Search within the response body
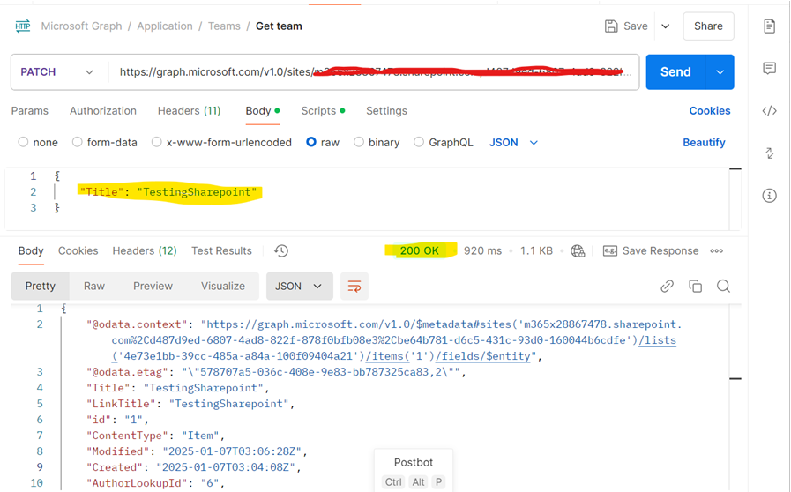The width and height of the screenshot is (791, 492). [x=723, y=286]
